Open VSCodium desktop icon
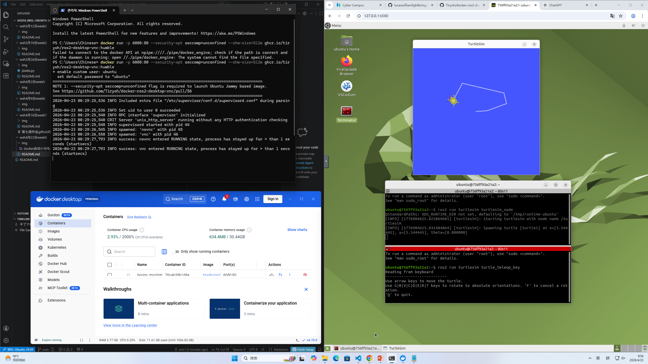 coord(347,89)
